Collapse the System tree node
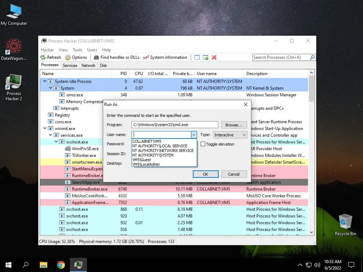The width and height of the screenshot is (363, 272). [50, 88]
